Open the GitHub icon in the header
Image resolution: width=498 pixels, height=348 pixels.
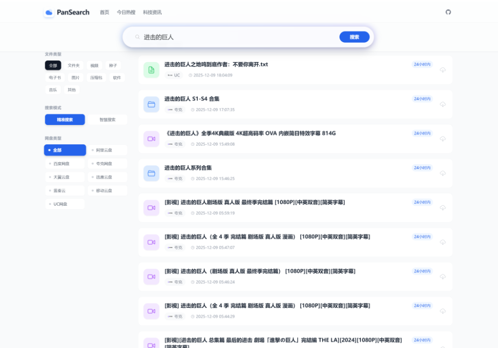pyautogui.click(x=448, y=12)
